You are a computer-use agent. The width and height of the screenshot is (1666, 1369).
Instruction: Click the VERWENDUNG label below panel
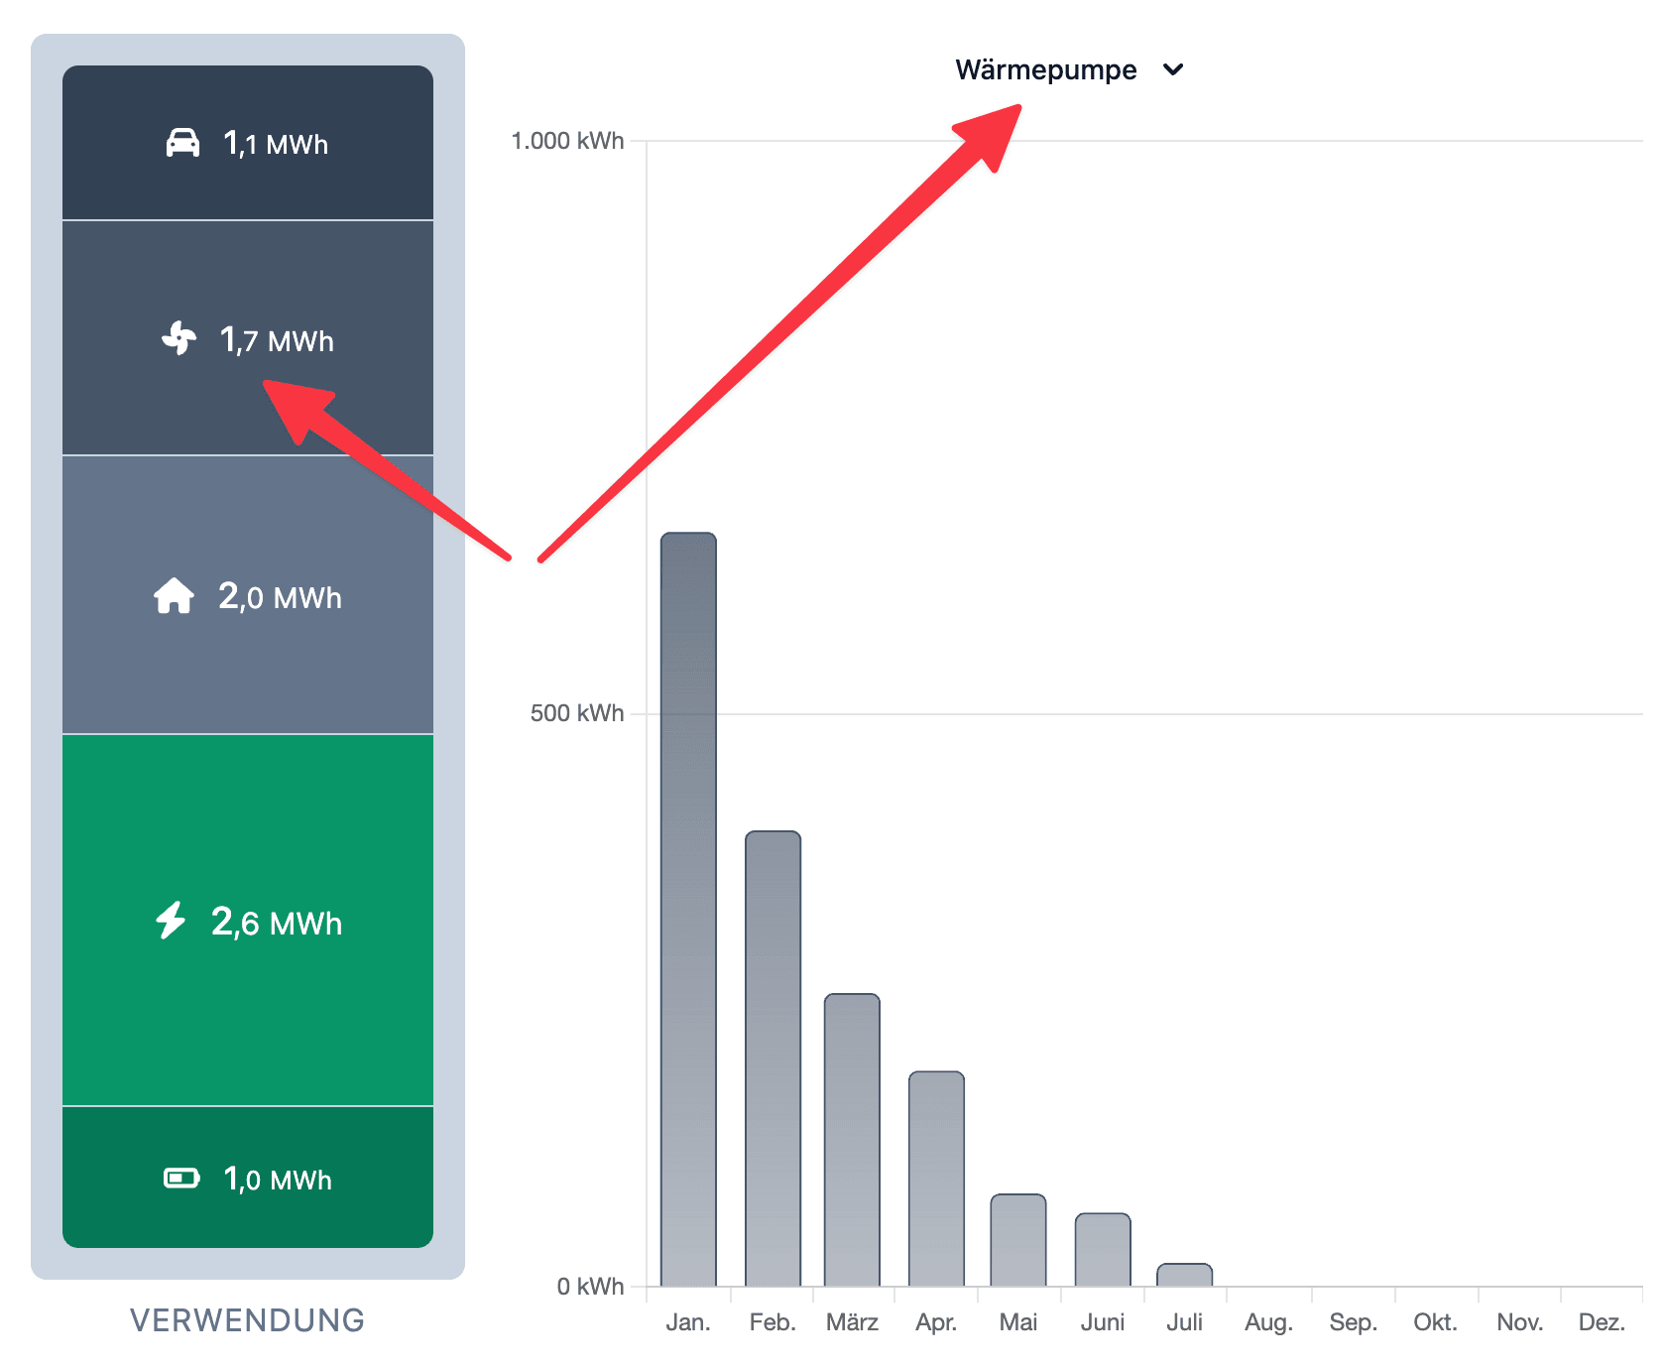[x=248, y=1320]
